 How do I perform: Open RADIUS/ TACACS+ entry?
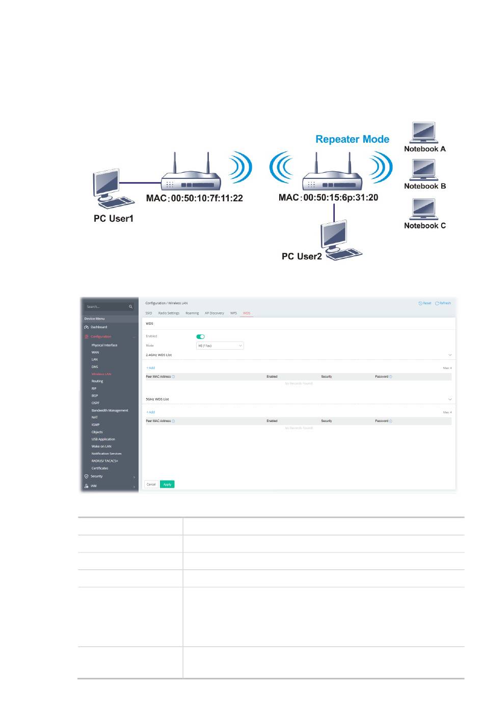click(x=105, y=461)
